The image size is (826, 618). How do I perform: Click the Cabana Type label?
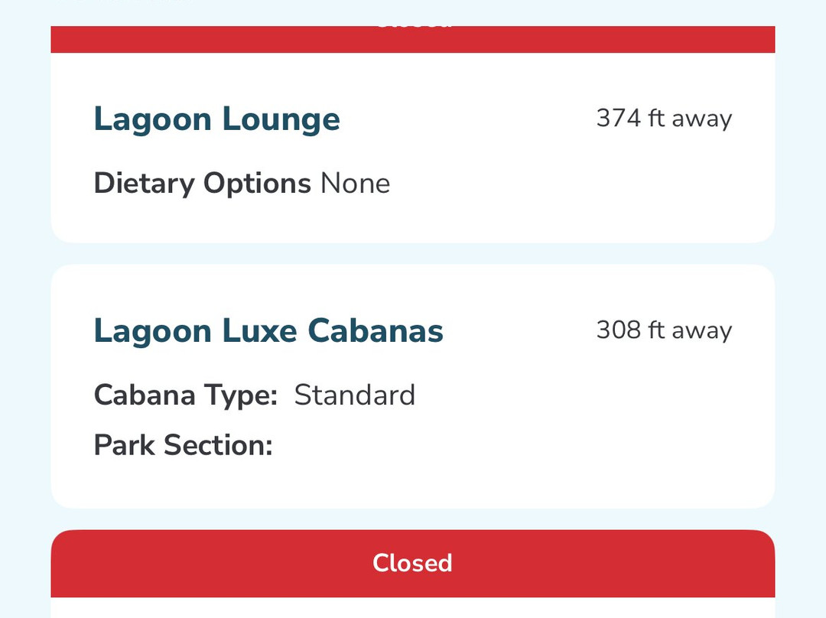(x=185, y=395)
